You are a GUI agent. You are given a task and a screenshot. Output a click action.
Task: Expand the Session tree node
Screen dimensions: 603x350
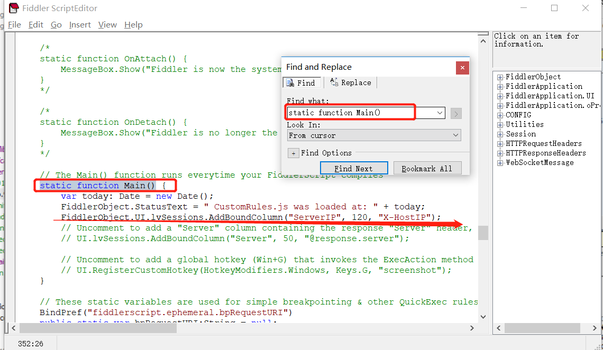coord(500,134)
